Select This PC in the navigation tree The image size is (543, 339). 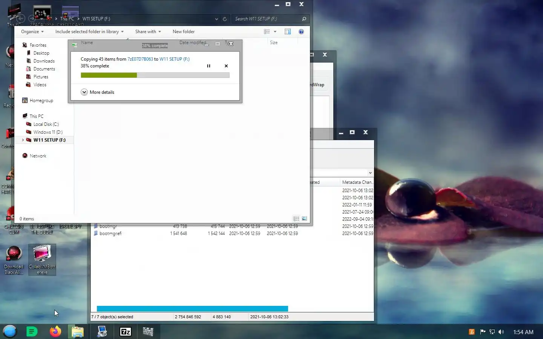[33, 116]
